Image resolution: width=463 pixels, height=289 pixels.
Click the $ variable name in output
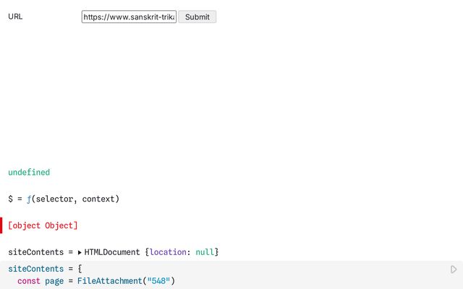pyautogui.click(x=11, y=199)
